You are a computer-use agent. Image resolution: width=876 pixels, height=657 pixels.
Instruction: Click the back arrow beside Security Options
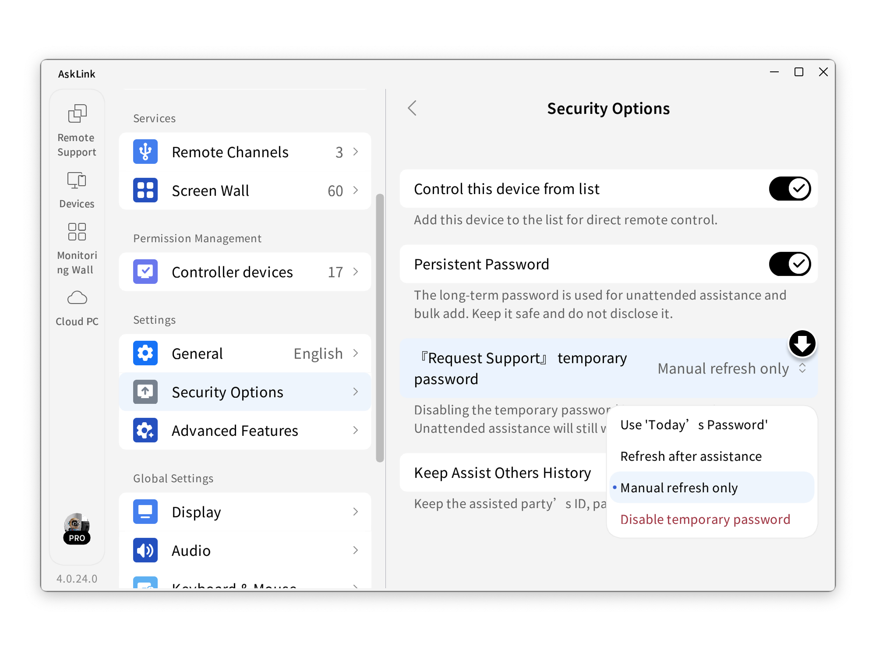(412, 108)
